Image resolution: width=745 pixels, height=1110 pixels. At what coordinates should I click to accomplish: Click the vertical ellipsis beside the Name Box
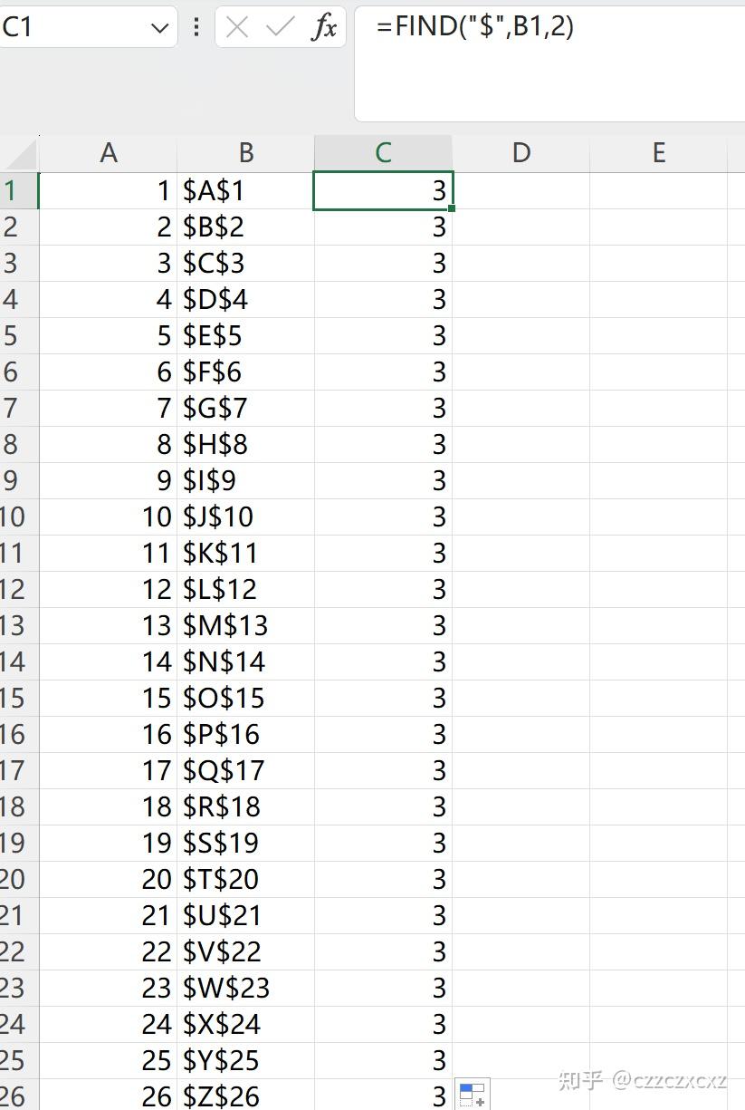(196, 25)
